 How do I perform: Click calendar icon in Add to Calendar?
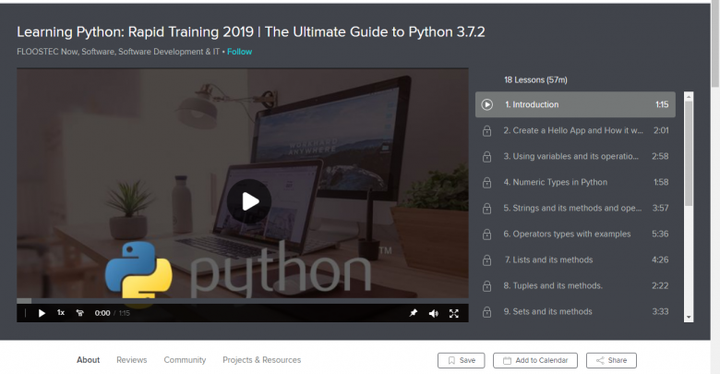tap(507, 361)
